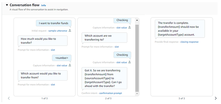Select 'How much would you like to transfer?' bubble
The image size is (221, 104).
(43, 41)
